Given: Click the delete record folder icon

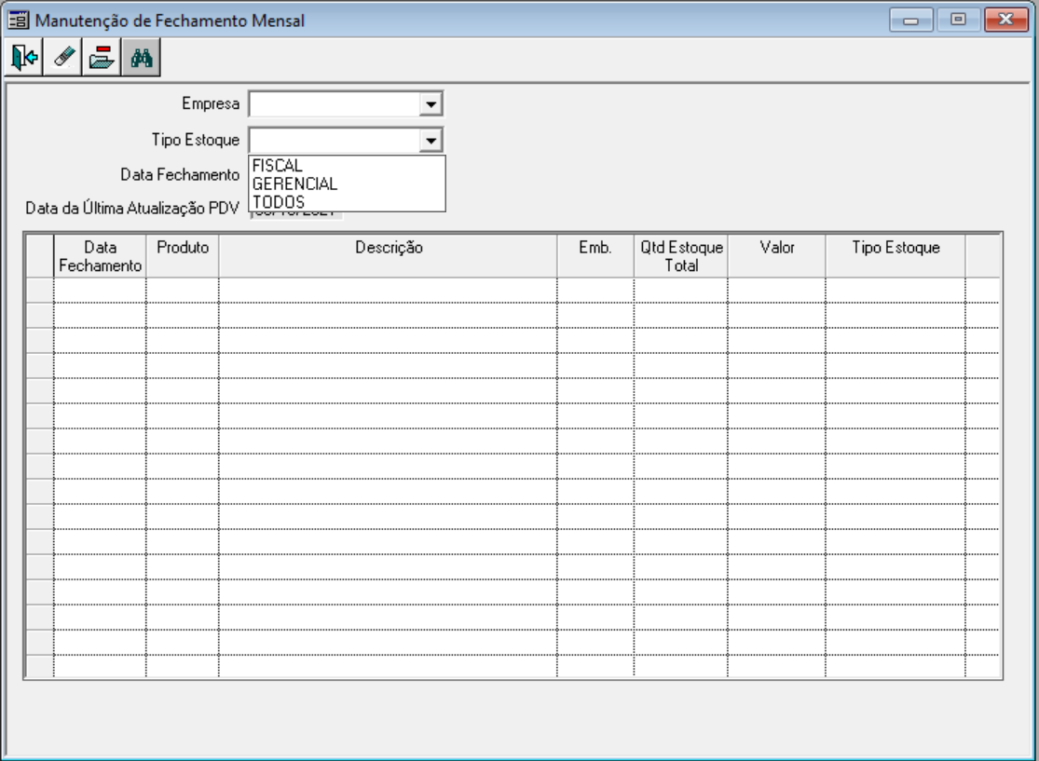Looking at the screenshot, I should pos(102,58).
